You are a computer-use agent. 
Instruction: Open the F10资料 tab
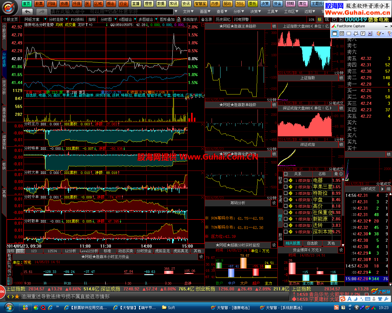tap(77, 19)
